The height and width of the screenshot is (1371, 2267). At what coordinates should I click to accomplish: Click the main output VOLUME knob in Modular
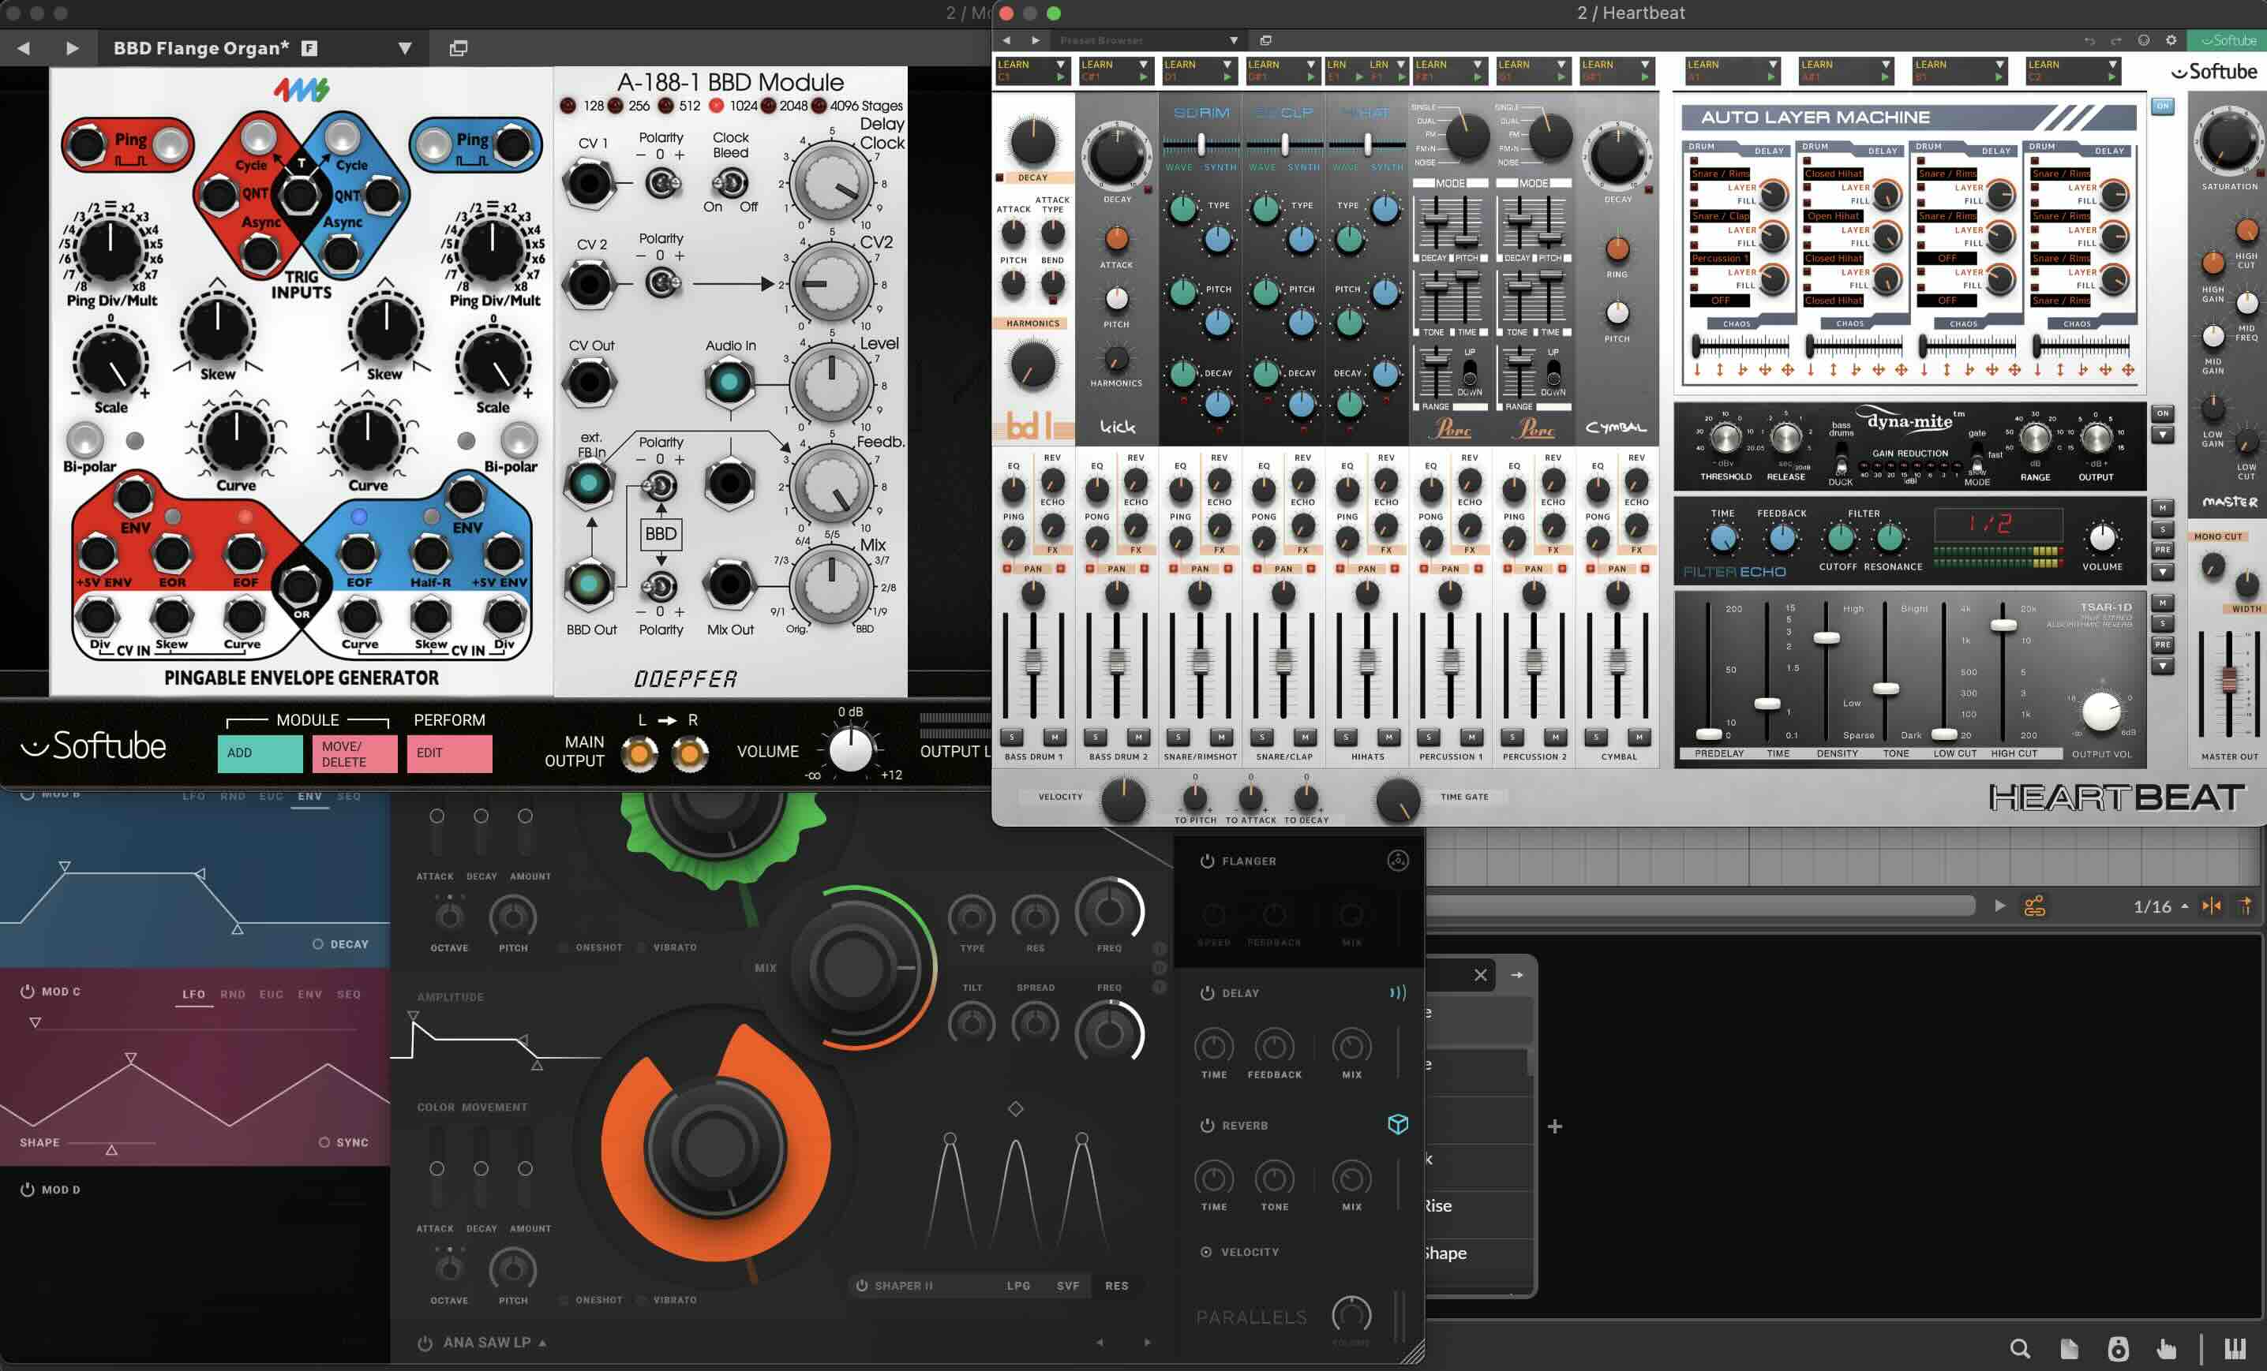pyautogui.click(x=850, y=750)
